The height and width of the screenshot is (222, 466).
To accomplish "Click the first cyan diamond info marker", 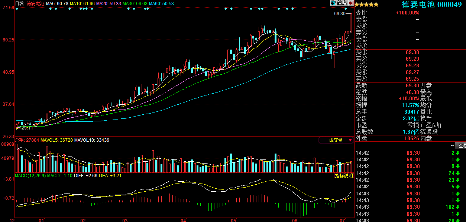I will click(17, 9).
